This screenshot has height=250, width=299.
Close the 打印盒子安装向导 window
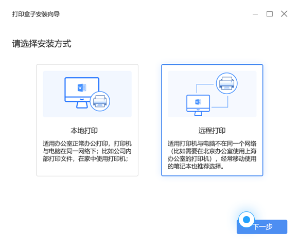[284, 14]
